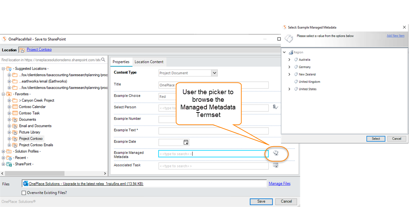Collapse the Region termset node

pyautogui.click(x=284, y=52)
